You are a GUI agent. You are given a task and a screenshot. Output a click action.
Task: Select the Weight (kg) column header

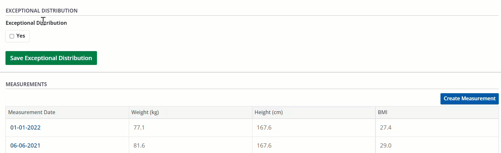point(145,113)
